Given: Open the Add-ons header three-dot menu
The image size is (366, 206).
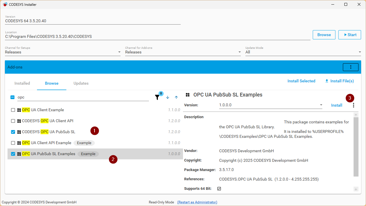Looking at the screenshot, I should pos(351,67).
